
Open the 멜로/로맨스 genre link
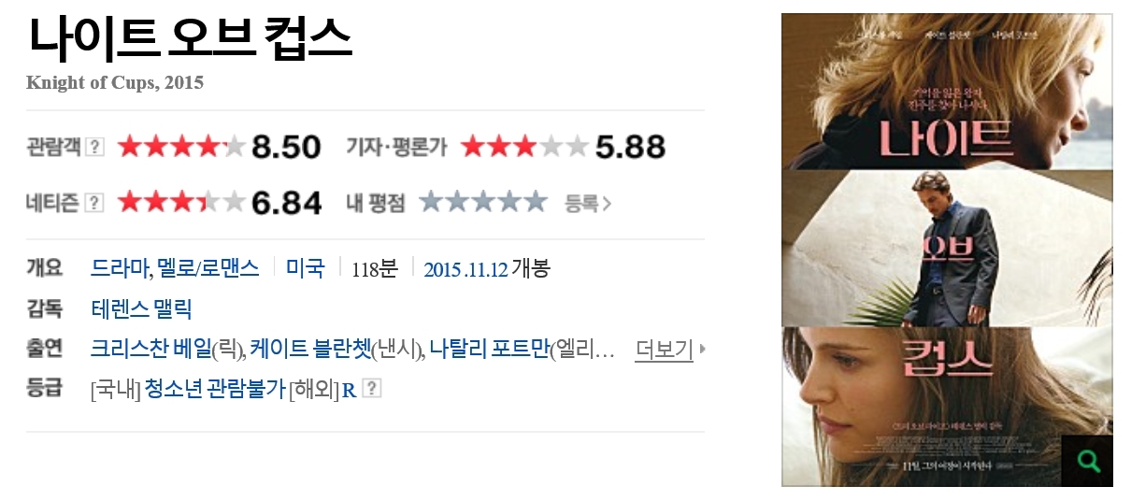(208, 269)
